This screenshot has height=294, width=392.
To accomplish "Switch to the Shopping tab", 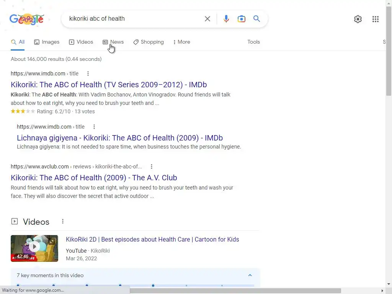I will (x=149, y=42).
